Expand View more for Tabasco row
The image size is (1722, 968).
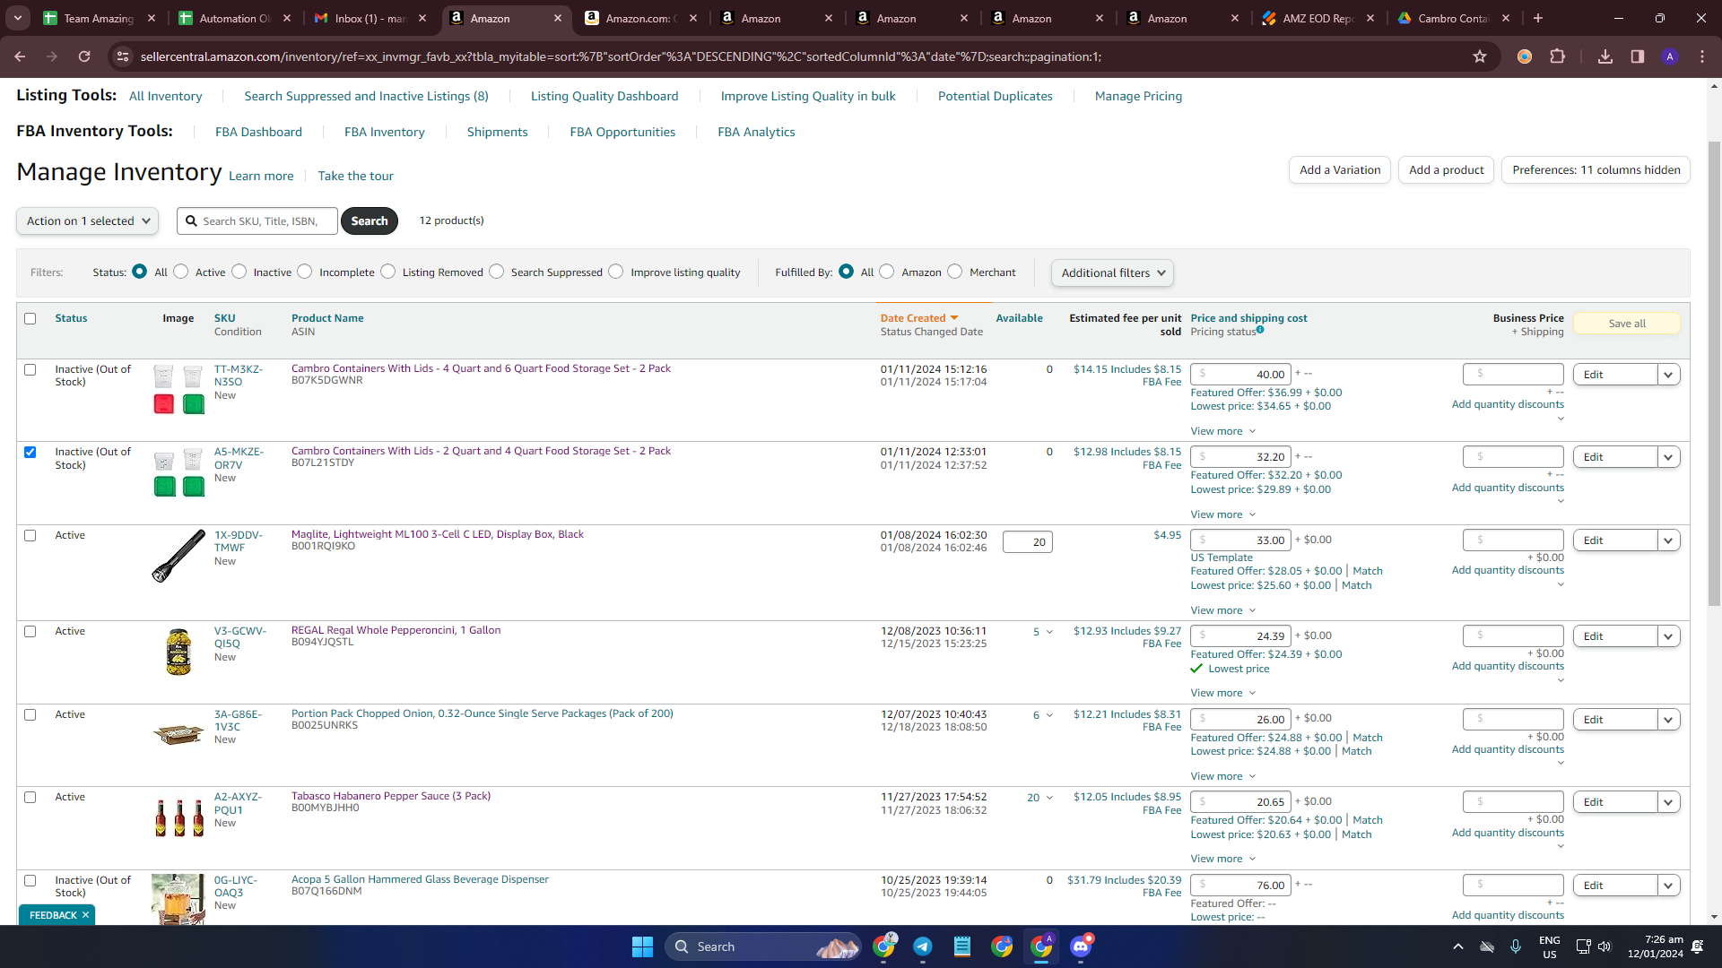(1223, 859)
